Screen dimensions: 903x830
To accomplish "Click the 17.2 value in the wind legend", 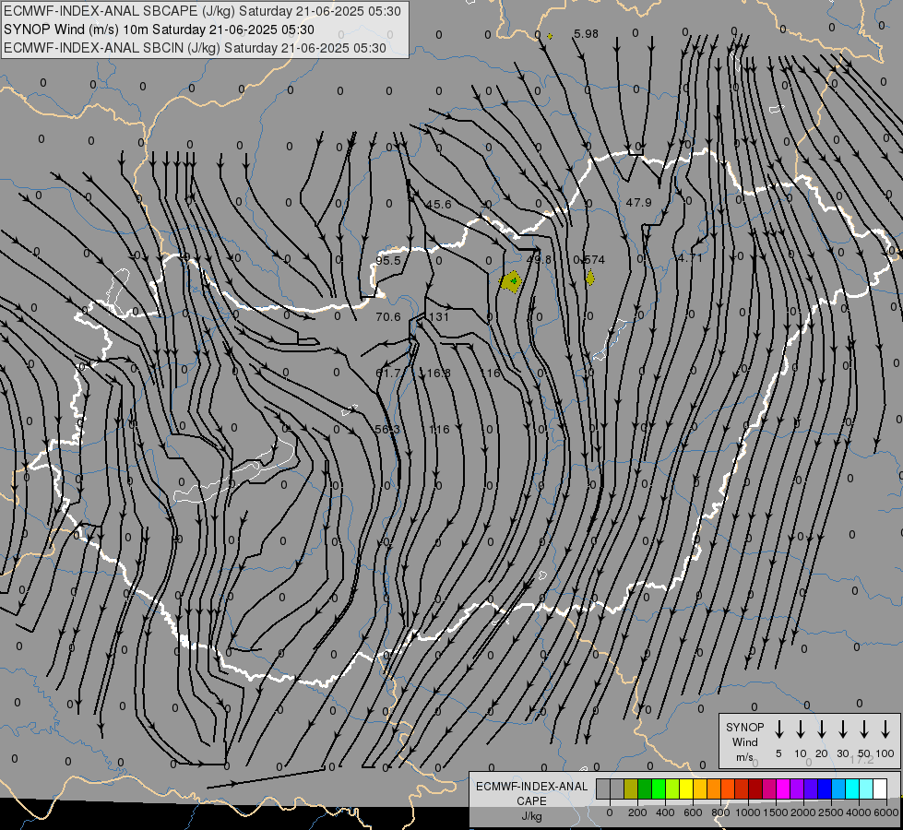I will pyautogui.click(x=861, y=760).
